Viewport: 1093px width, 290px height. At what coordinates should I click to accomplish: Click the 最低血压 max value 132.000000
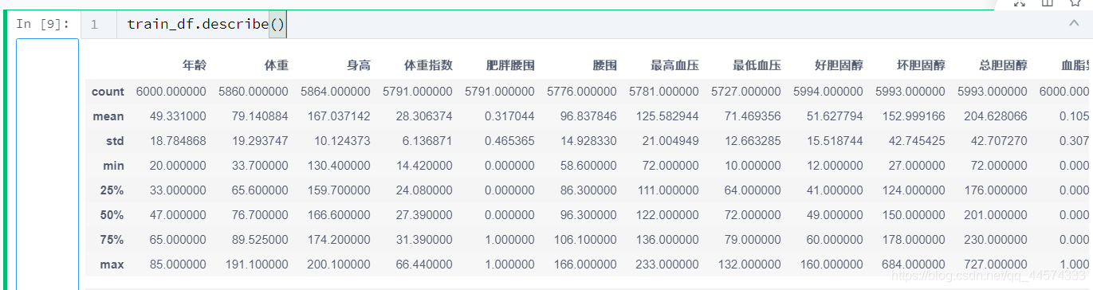(749, 265)
